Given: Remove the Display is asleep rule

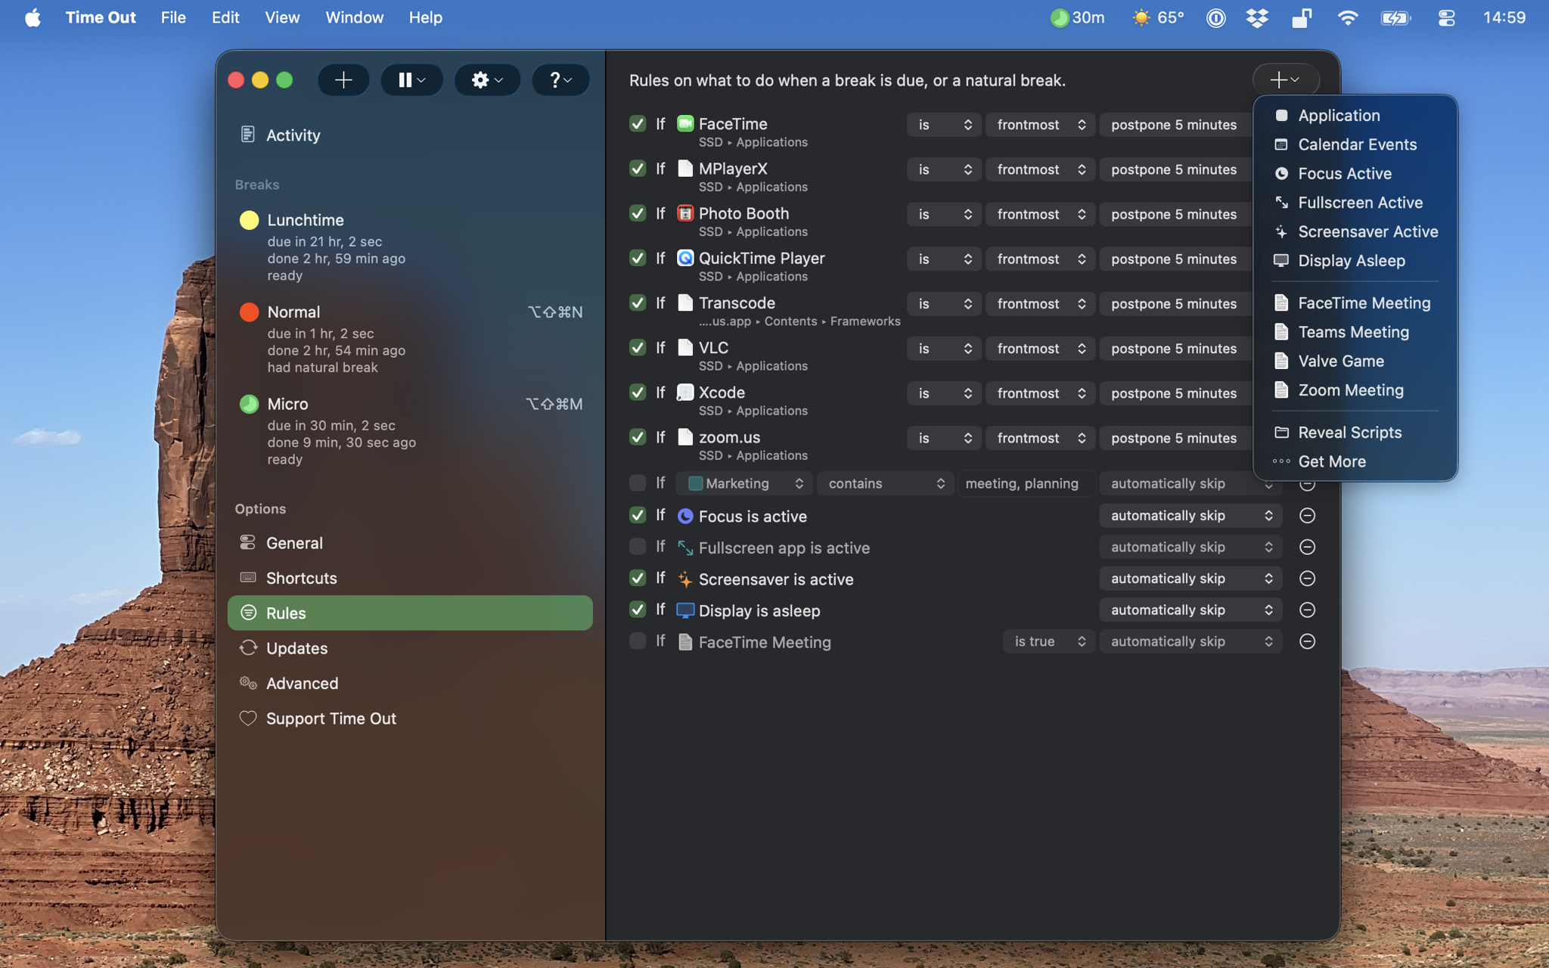Looking at the screenshot, I should pyautogui.click(x=1307, y=610).
